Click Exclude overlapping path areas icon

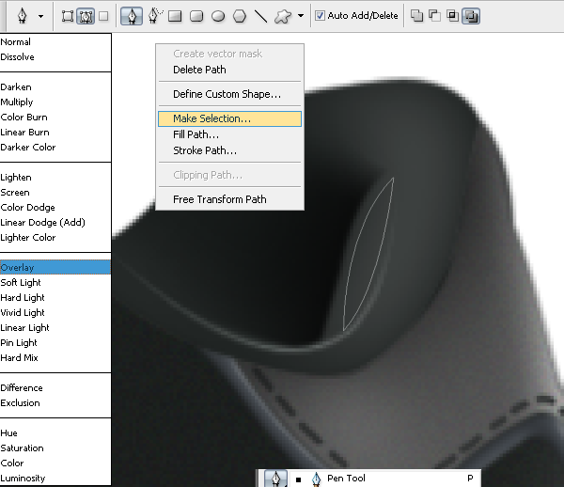471,16
